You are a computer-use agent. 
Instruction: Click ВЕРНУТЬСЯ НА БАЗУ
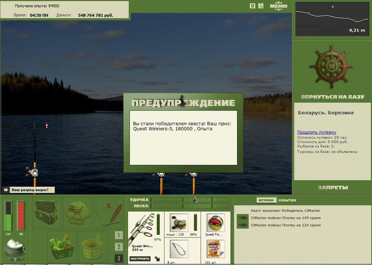[332, 97]
